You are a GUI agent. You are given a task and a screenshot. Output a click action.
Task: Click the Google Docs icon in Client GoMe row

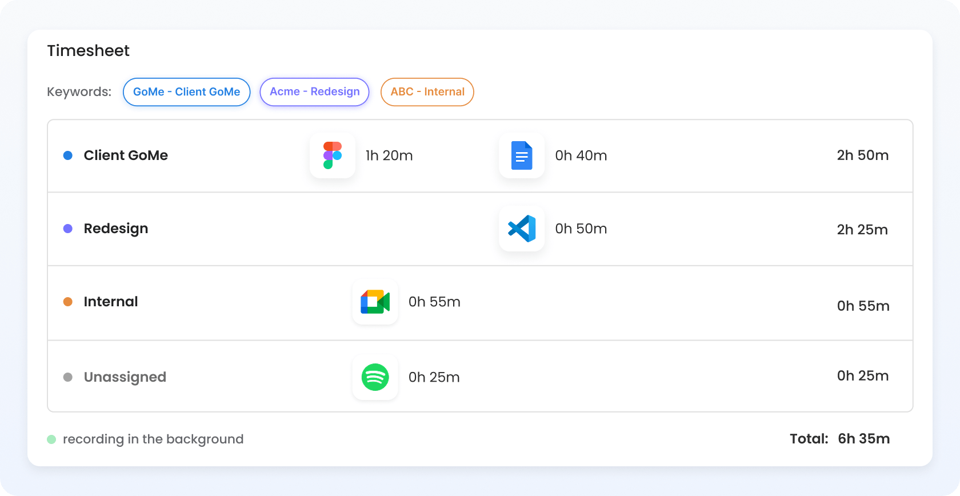tap(522, 155)
